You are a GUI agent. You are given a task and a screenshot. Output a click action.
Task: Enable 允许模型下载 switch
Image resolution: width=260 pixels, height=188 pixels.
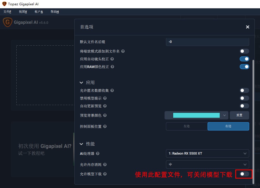pyautogui.click(x=244, y=174)
